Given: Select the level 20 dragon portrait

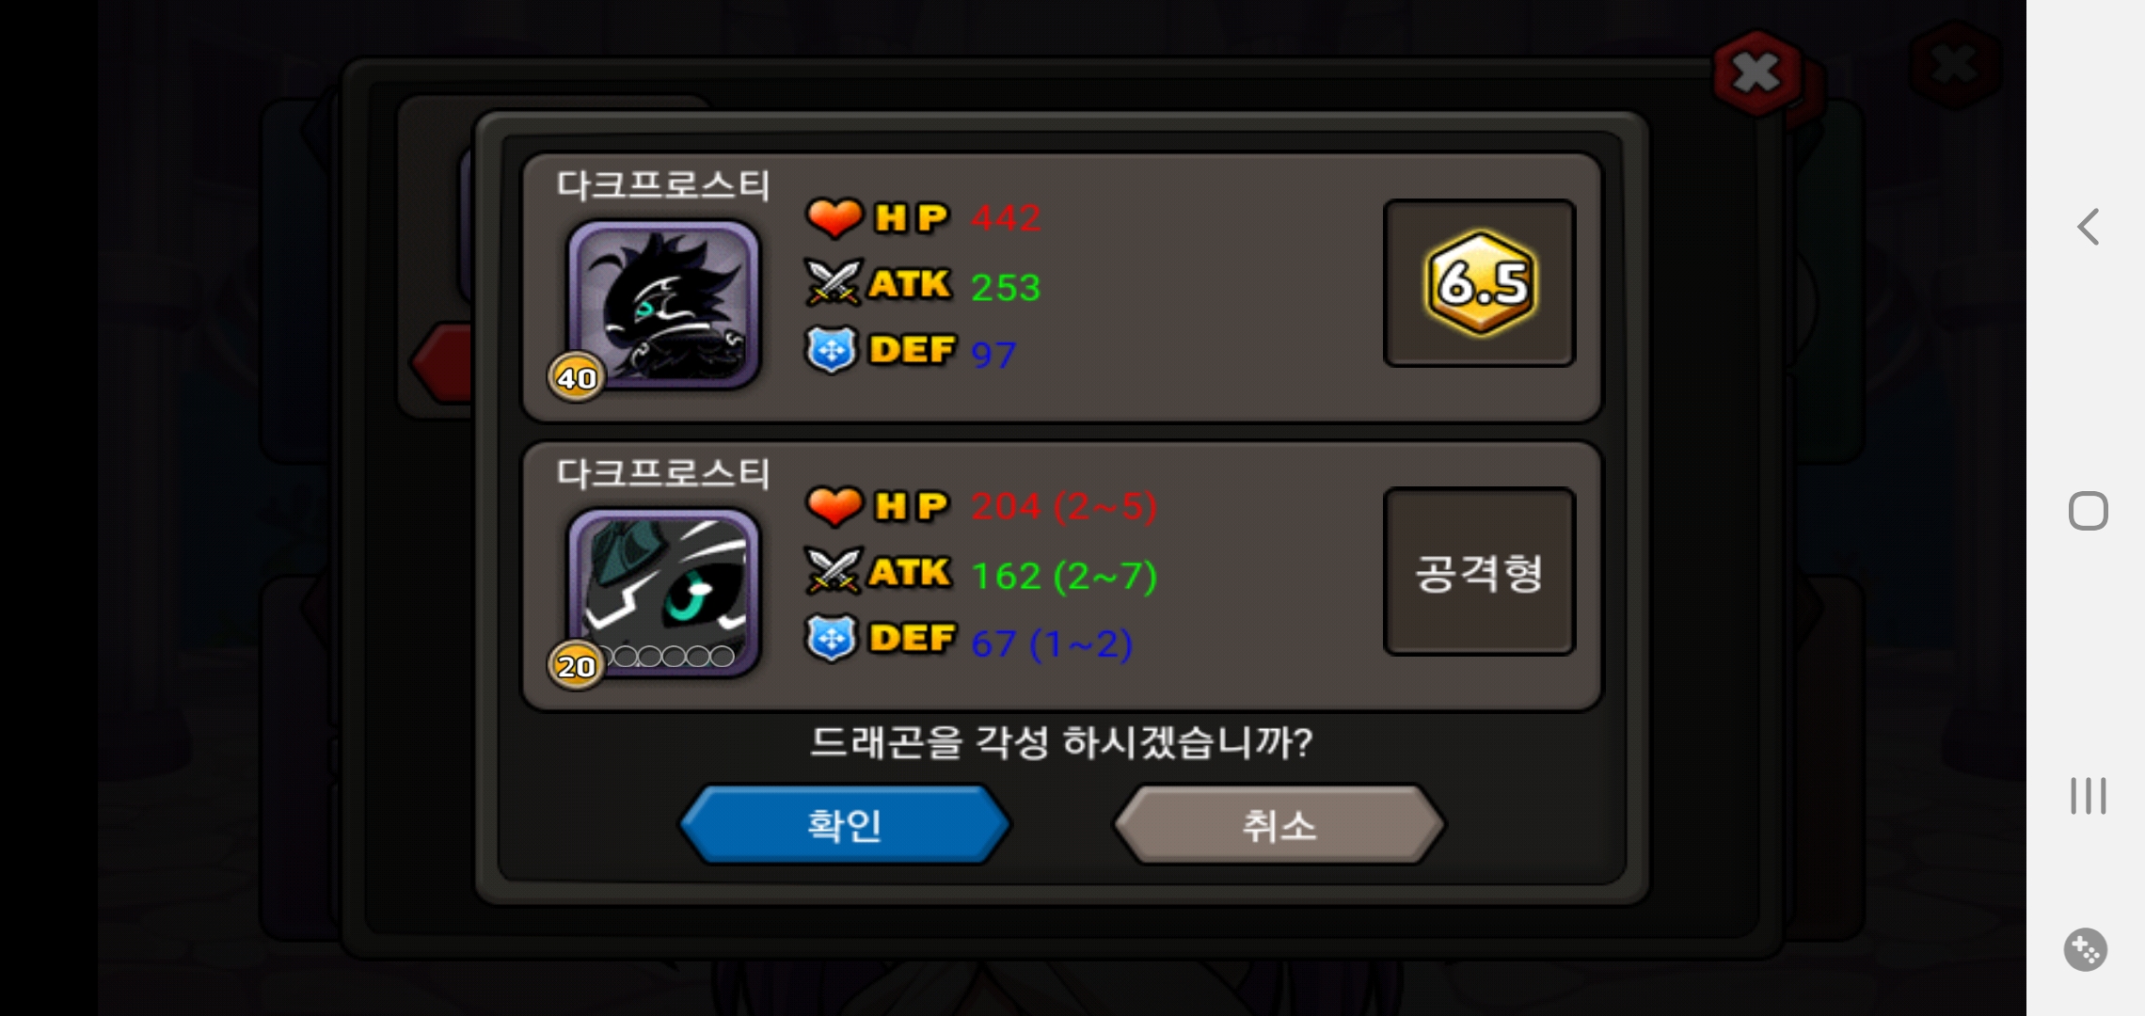Looking at the screenshot, I should point(663,591).
